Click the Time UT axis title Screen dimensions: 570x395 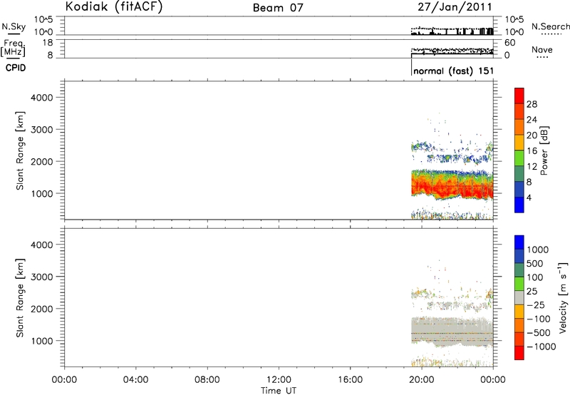coord(279,391)
